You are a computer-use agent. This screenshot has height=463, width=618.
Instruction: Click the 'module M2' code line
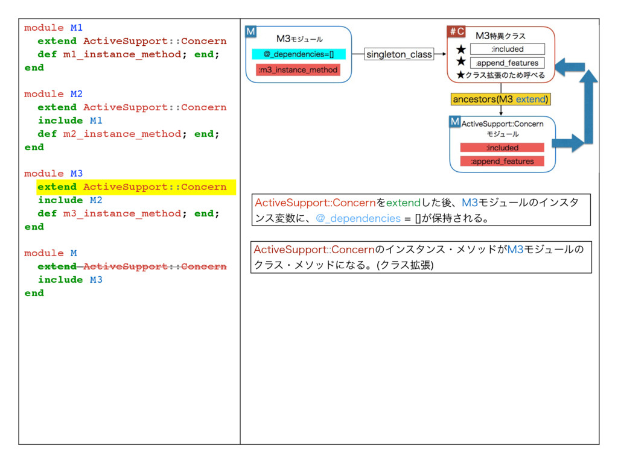tap(53, 93)
